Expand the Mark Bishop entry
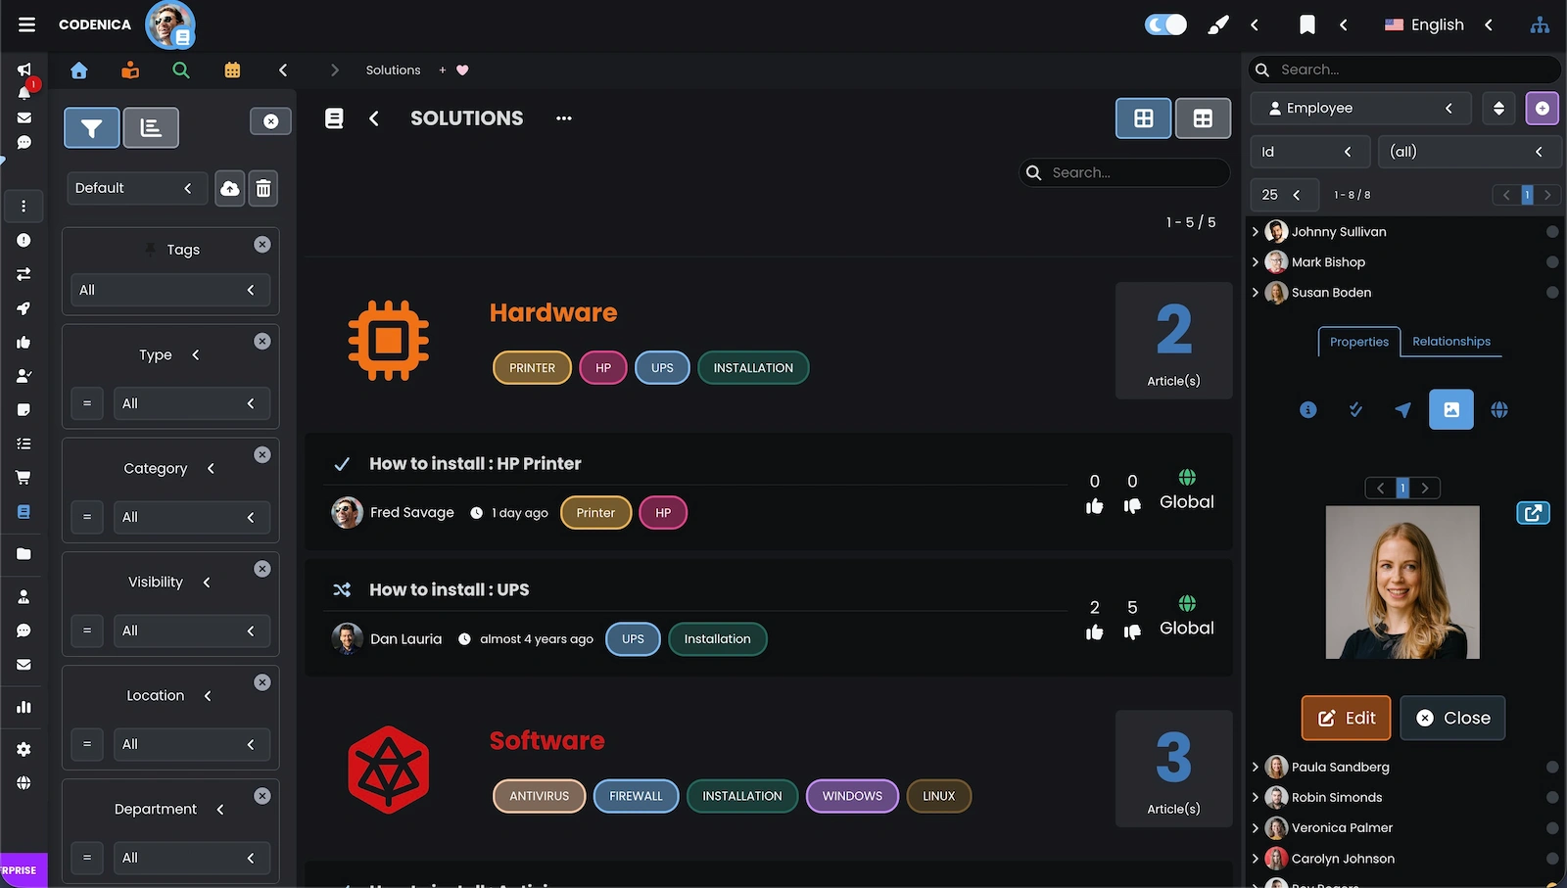The height and width of the screenshot is (888, 1567). (x=1257, y=262)
